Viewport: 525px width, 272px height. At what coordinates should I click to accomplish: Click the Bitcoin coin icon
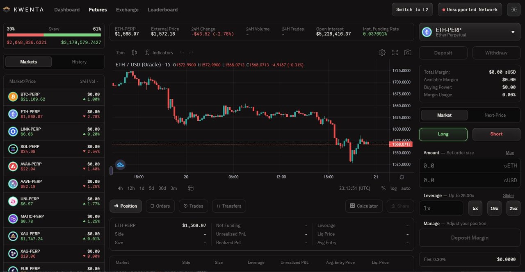tap(13, 97)
